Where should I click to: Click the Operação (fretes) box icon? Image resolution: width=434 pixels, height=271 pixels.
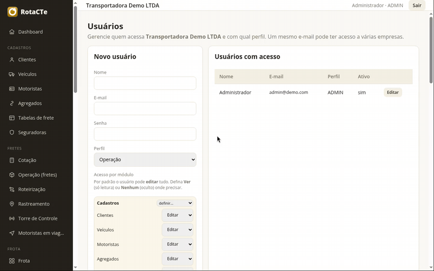[x=12, y=175]
